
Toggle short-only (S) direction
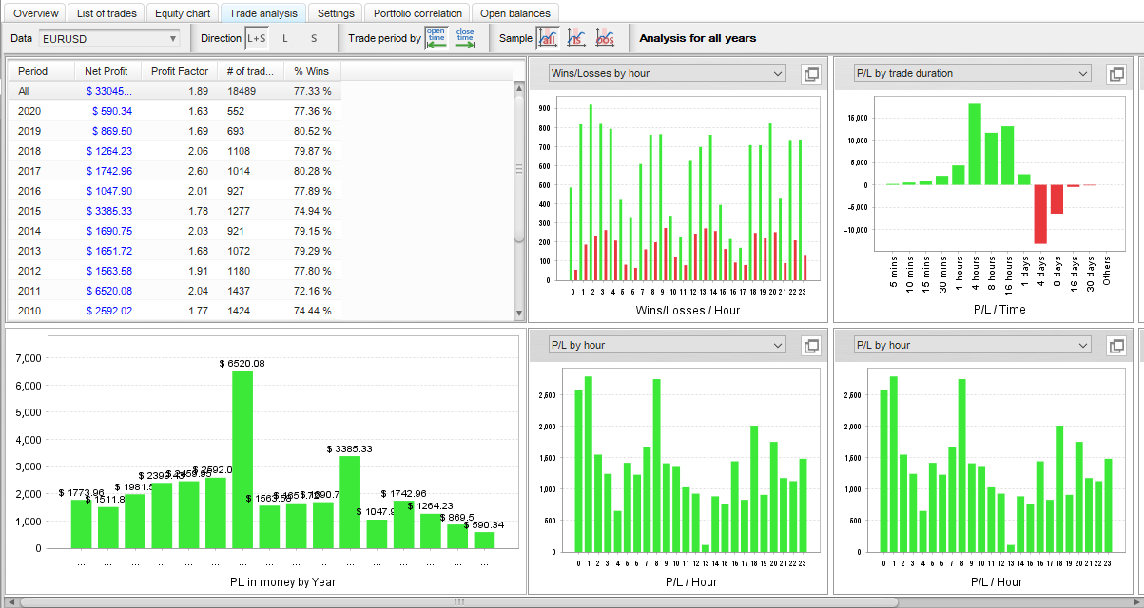click(x=314, y=38)
